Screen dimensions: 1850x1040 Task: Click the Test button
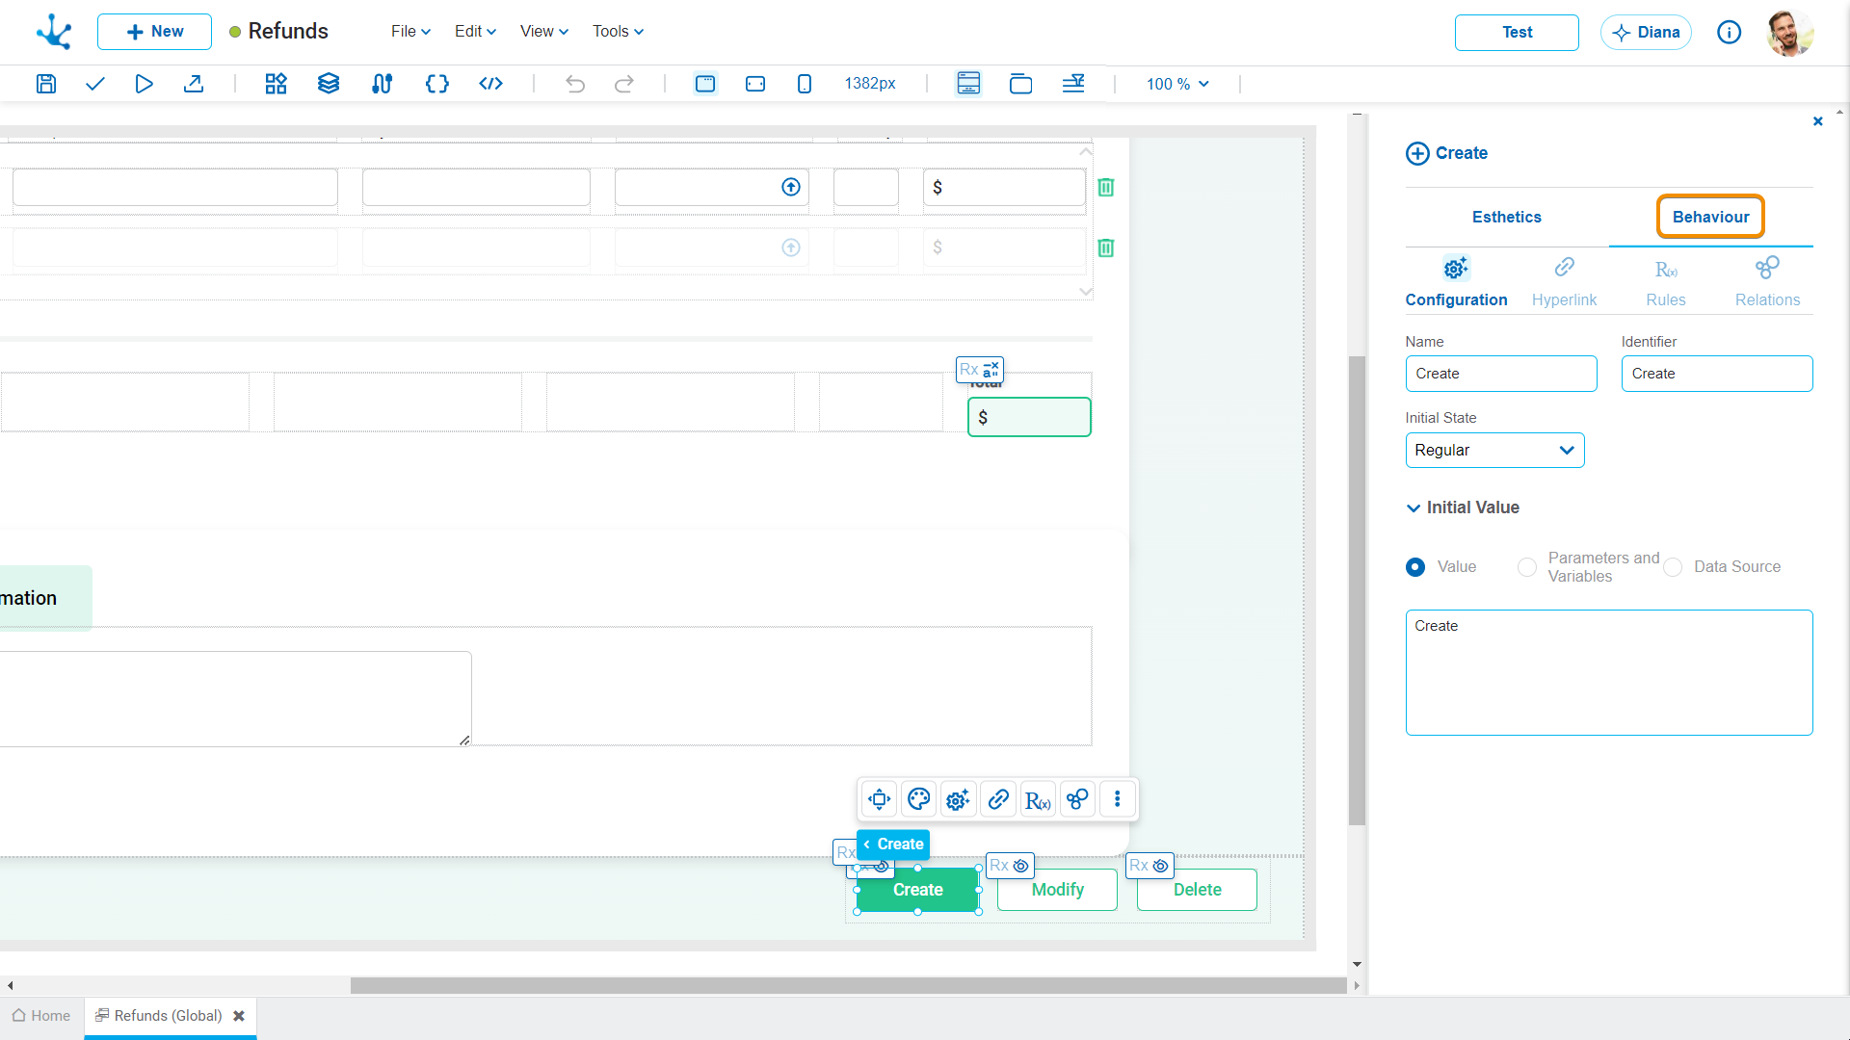click(x=1517, y=33)
